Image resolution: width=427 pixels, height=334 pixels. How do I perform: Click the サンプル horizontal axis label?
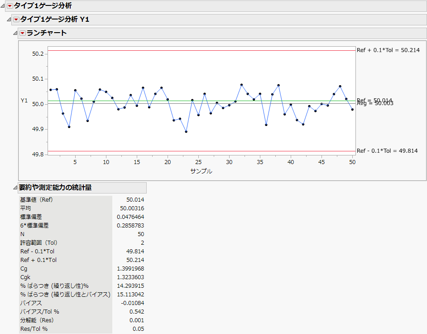click(x=201, y=171)
